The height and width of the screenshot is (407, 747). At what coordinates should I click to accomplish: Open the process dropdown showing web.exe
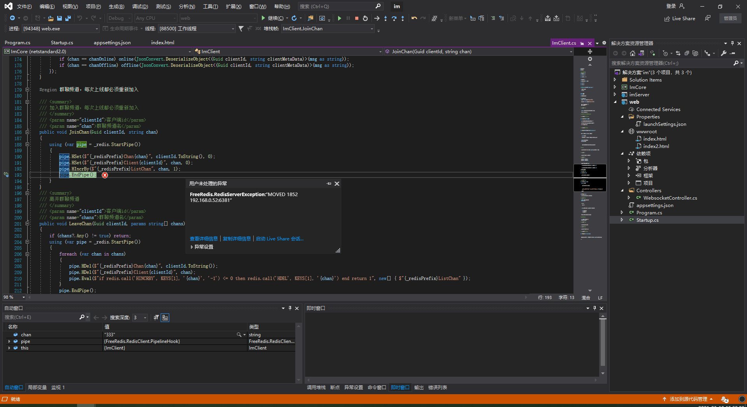tap(97, 29)
